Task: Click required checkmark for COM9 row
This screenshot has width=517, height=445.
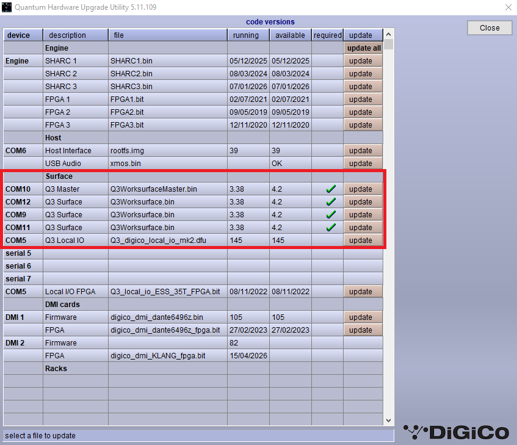Action: coord(331,215)
